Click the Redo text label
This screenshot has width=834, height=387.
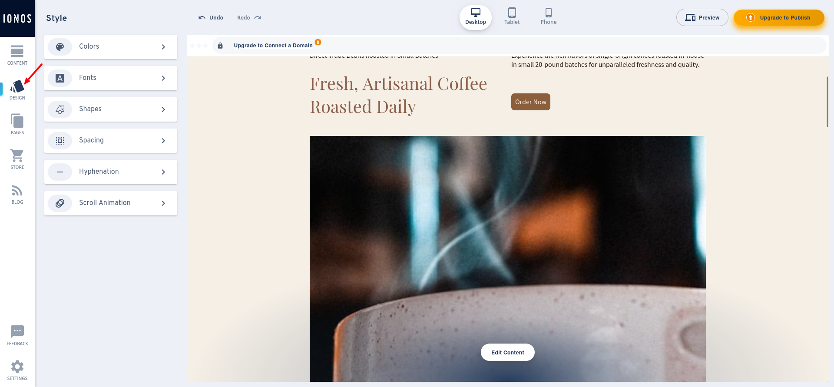[244, 18]
